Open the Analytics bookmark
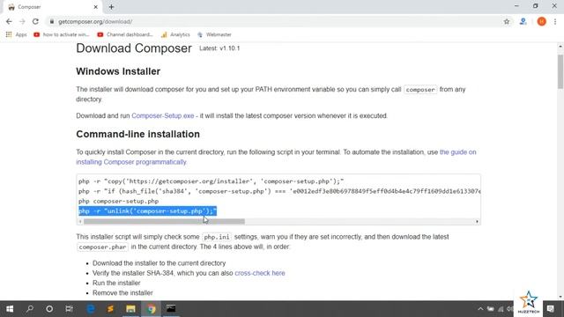Viewport: 564px width, 317px height. point(175,34)
